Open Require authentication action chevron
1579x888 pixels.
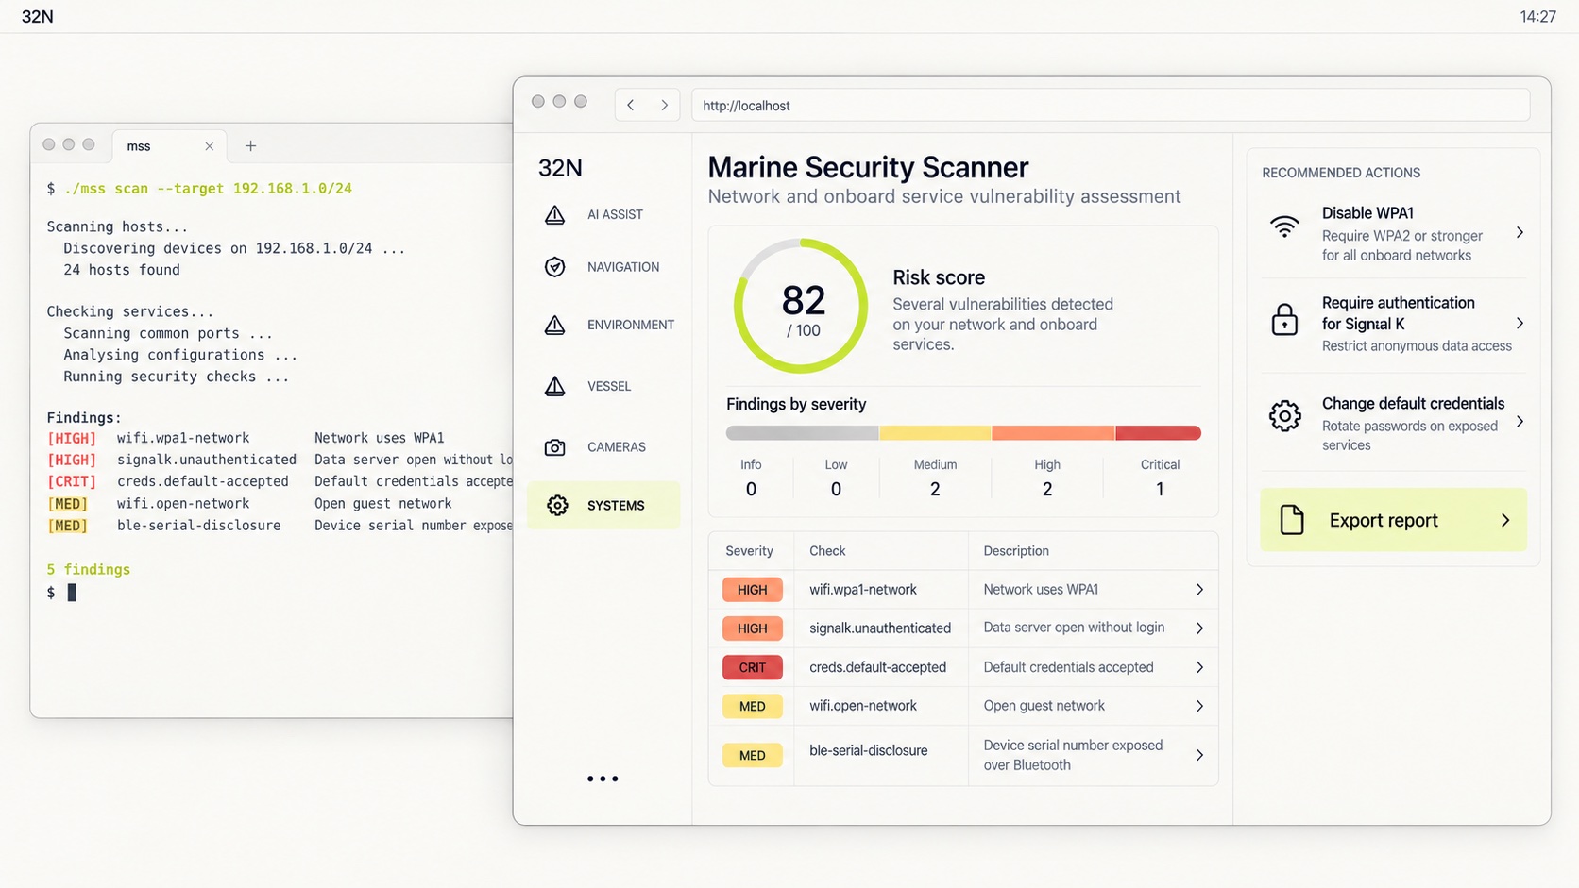[1520, 324]
